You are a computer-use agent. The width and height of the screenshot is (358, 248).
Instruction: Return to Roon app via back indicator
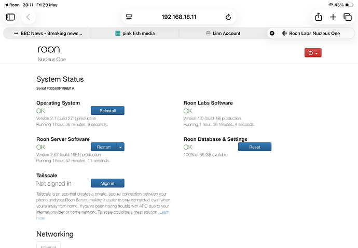pyautogui.click(x=12, y=5)
